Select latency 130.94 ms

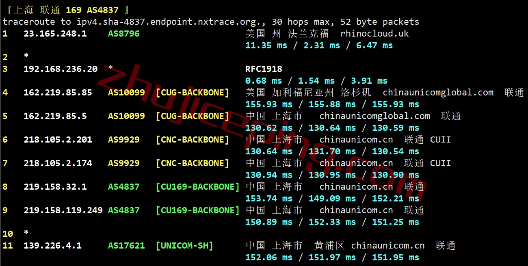pyautogui.click(x=268, y=175)
